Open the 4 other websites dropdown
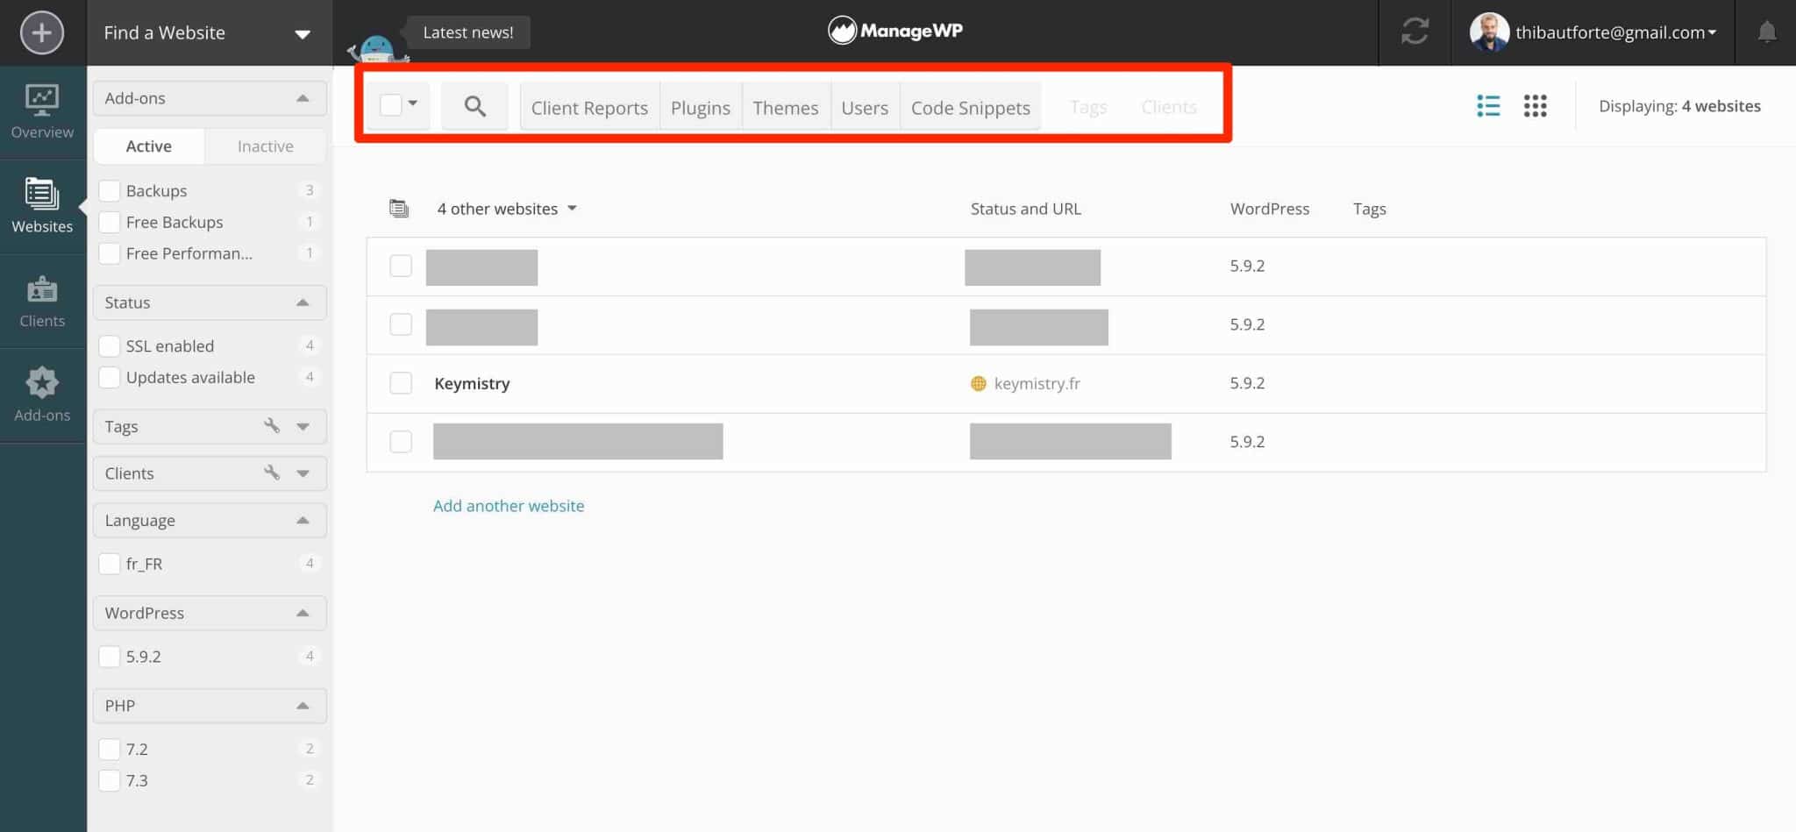 click(x=507, y=209)
